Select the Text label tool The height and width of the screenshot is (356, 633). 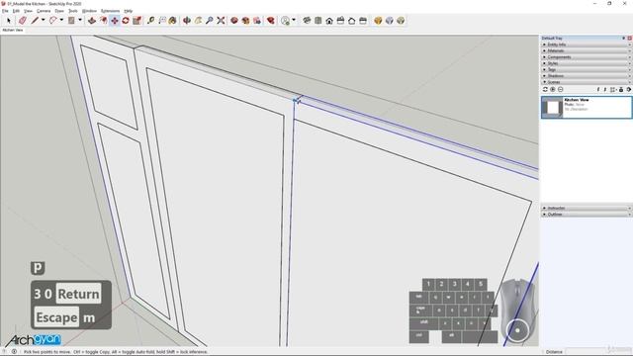click(162, 20)
